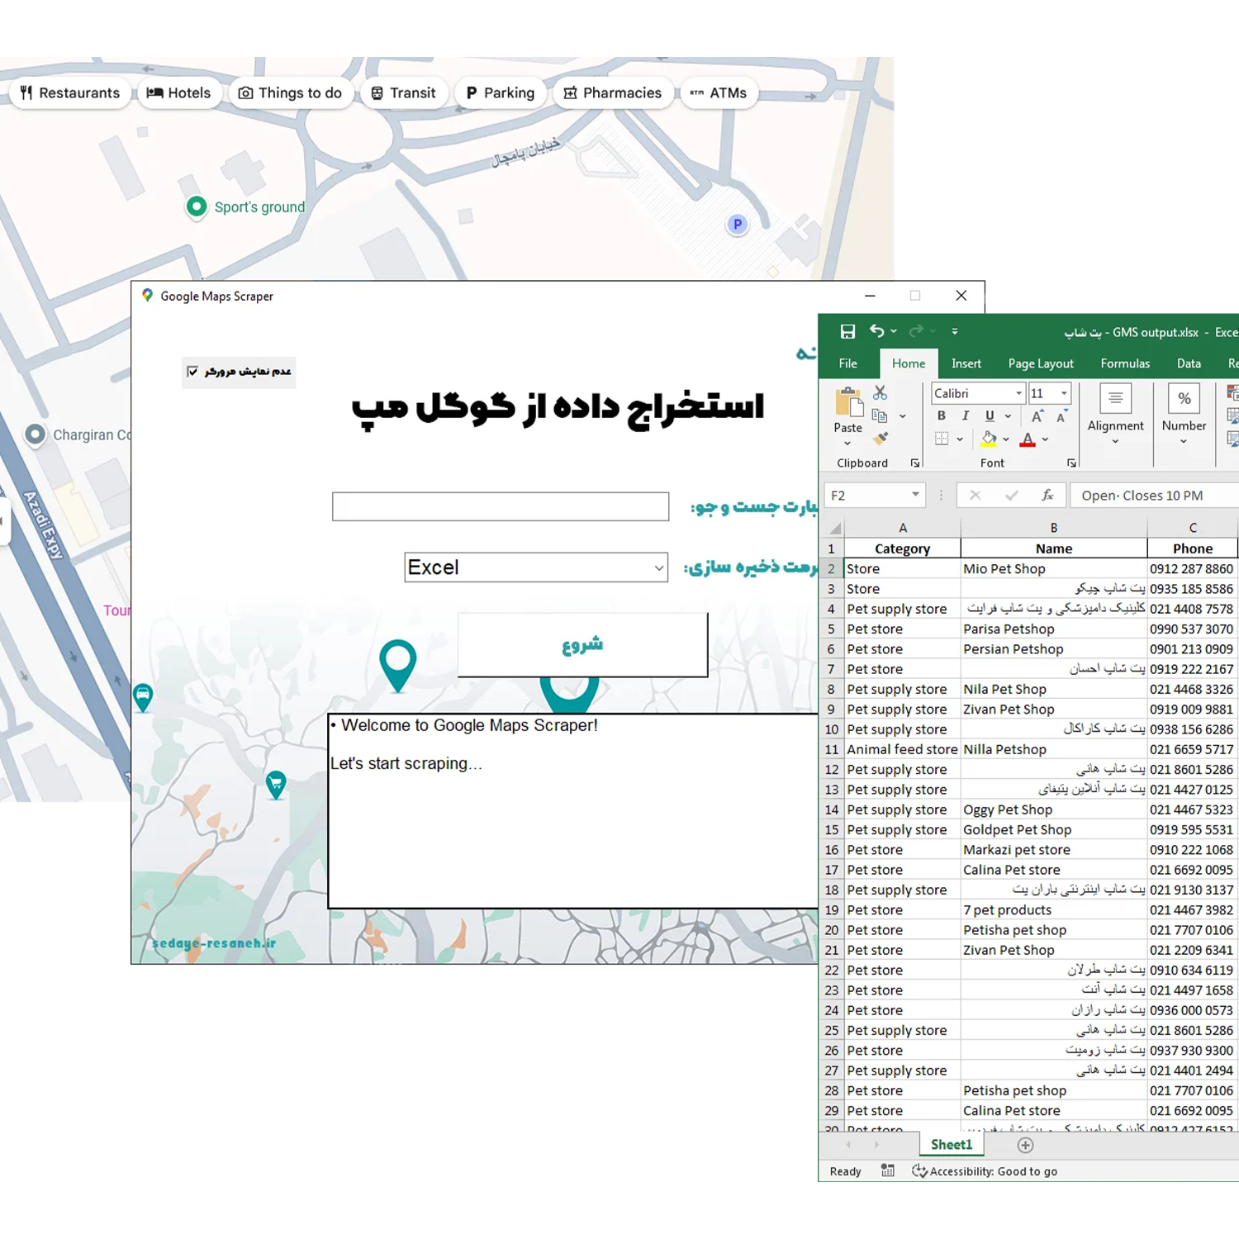Filter the map by ATMs
This screenshot has width=1239, height=1239.
(x=719, y=93)
